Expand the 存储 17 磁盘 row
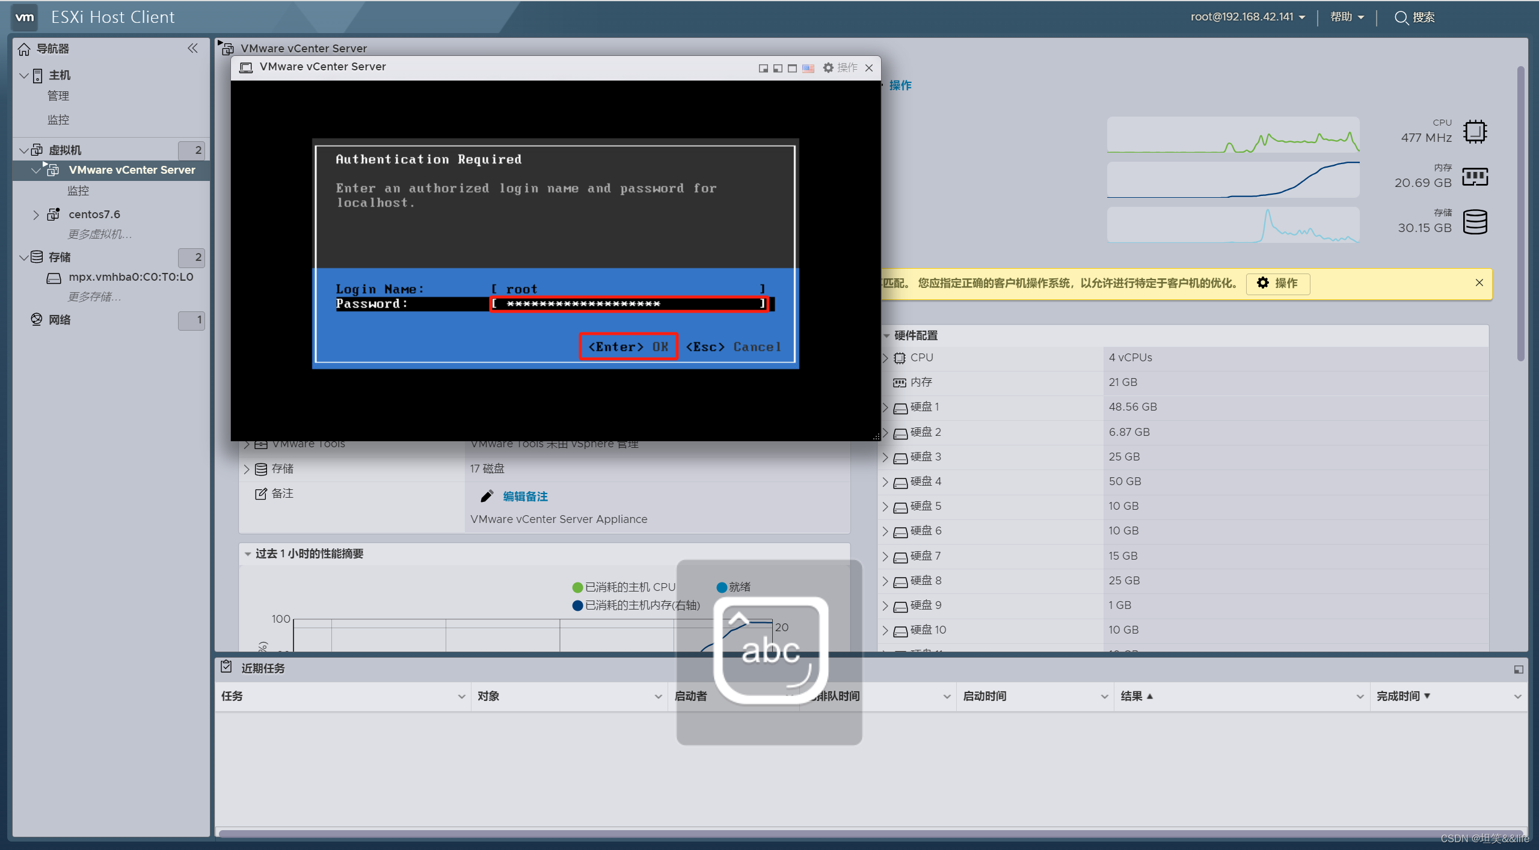Viewport: 1539px width, 850px height. coord(247,469)
